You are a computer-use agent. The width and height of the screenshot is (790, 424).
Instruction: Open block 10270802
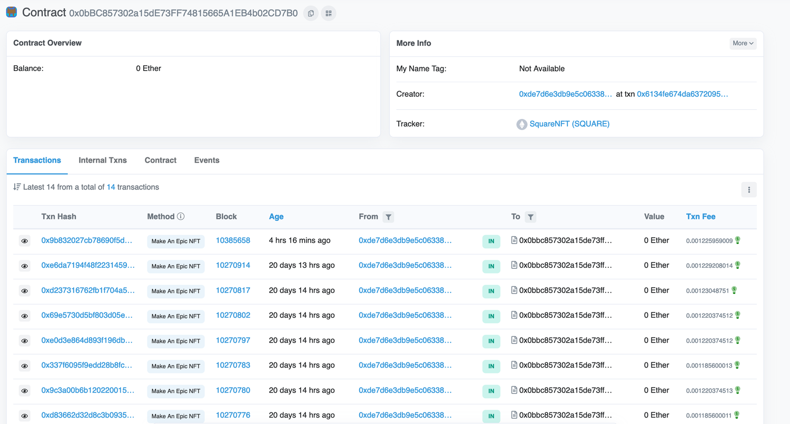tap(233, 315)
